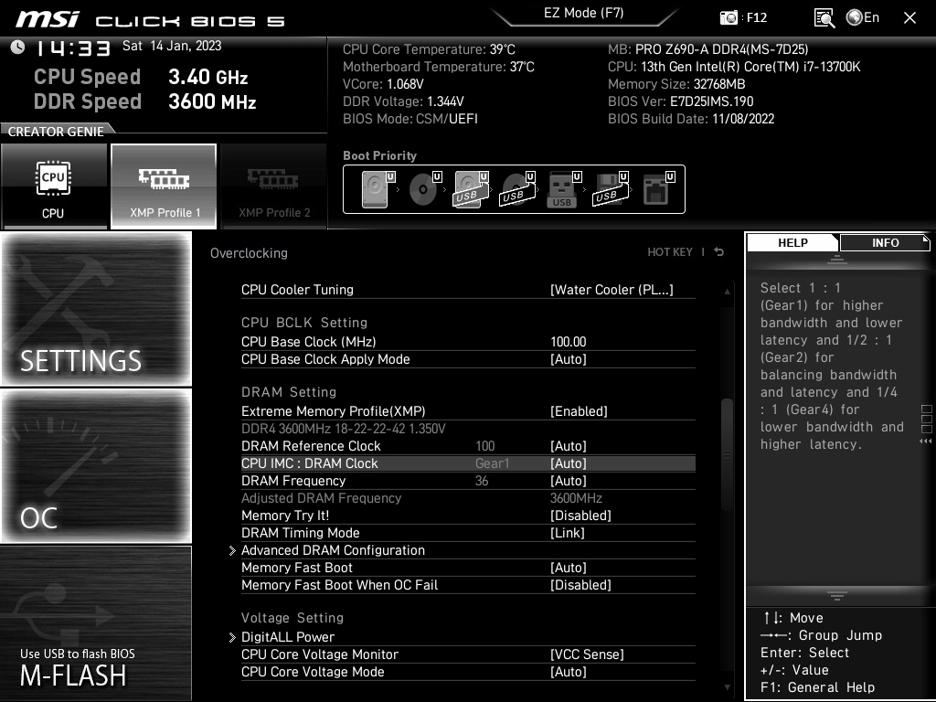This screenshot has height=702, width=936.
Task: Switch to the HELP tab
Action: tap(792, 243)
